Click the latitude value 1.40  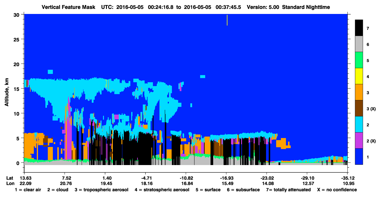(105, 178)
